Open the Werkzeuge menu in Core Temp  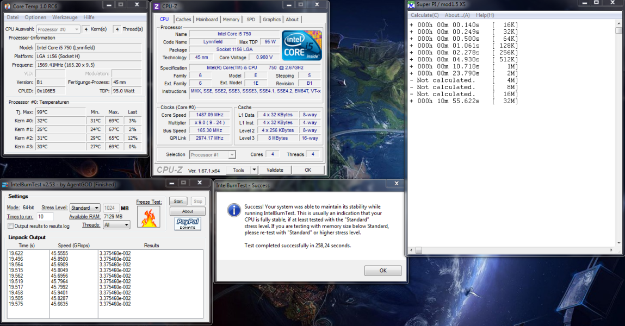[x=65, y=17]
